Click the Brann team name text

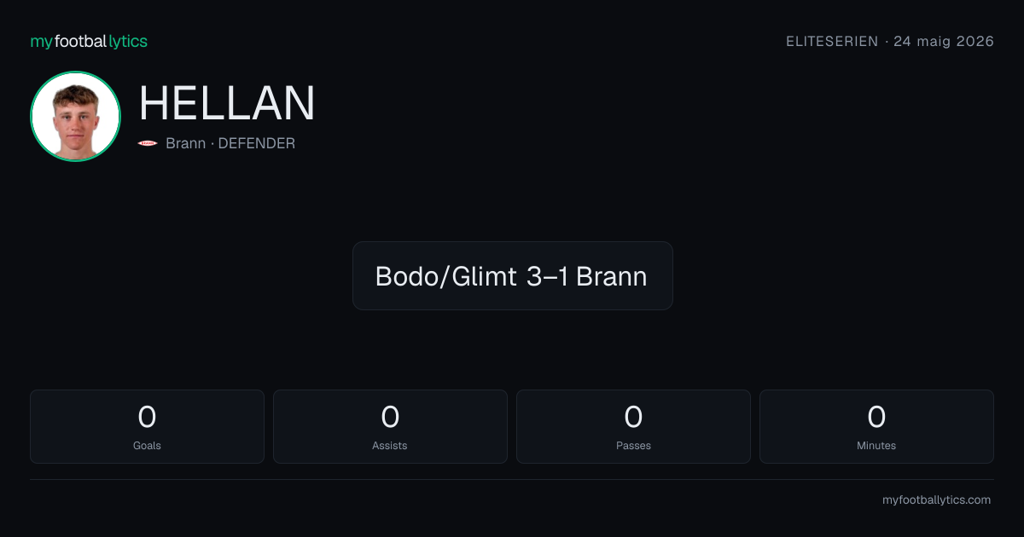185,143
